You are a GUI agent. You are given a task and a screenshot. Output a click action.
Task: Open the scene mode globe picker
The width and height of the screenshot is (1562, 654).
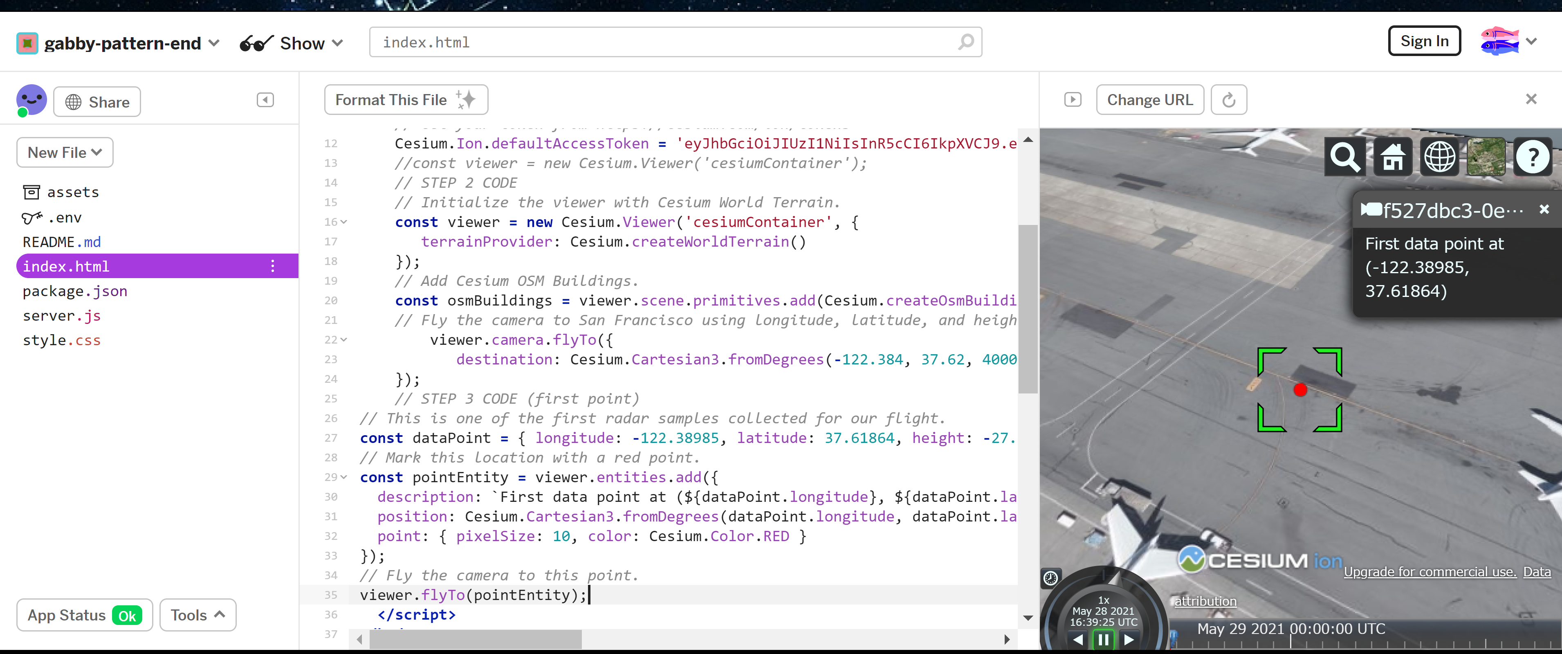click(1439, 157)
